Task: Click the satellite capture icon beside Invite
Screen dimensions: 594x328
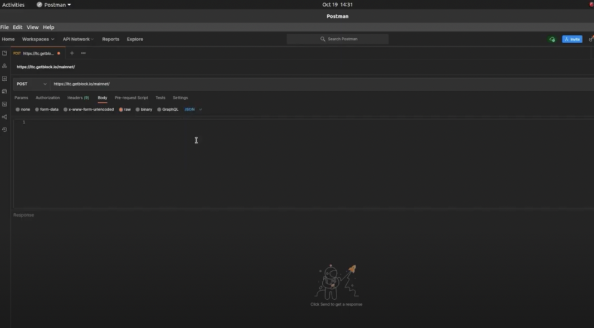Action: (x=592, y=39)
